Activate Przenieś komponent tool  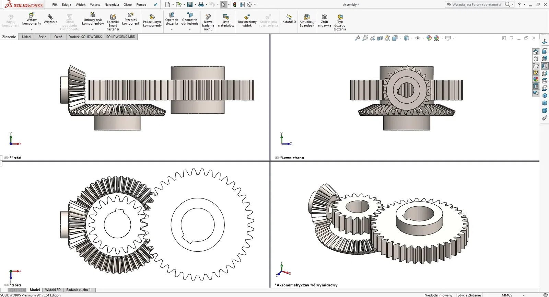[130, 19]
